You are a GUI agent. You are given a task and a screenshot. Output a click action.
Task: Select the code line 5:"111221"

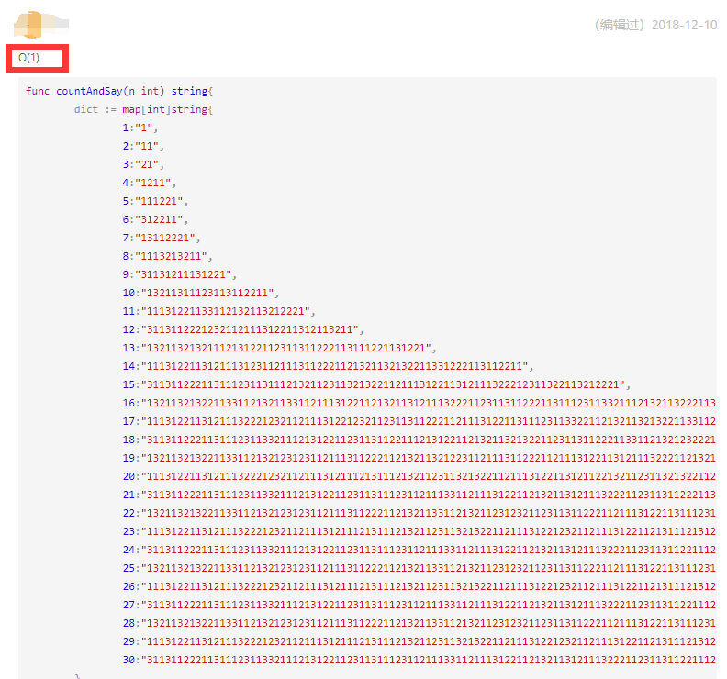[x=155, y=201]
